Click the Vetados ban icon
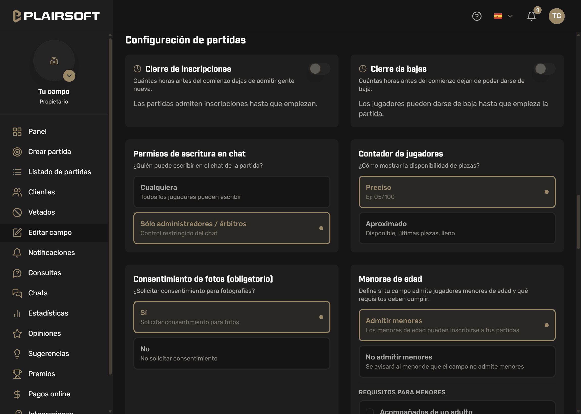The height and width of the screenshot is (414, 581). click(17, 212)
